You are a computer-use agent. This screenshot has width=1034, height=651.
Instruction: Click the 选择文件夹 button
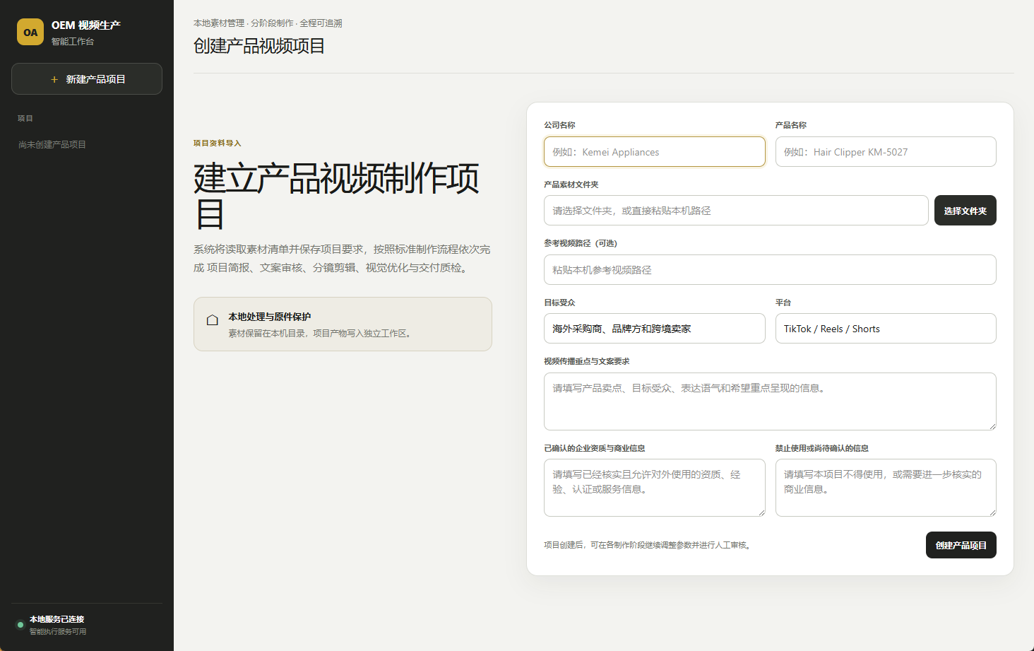point(965,211)
